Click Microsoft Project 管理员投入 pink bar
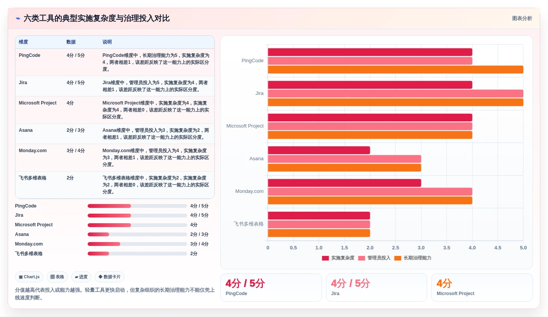Viewport: 548px width, 317px height. (x=370, y=126)
